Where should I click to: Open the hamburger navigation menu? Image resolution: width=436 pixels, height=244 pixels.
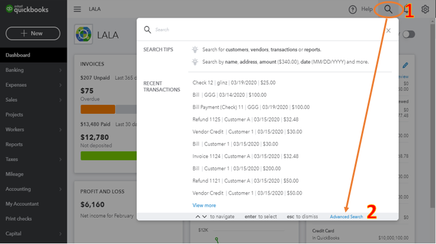[x=77, y=9]
